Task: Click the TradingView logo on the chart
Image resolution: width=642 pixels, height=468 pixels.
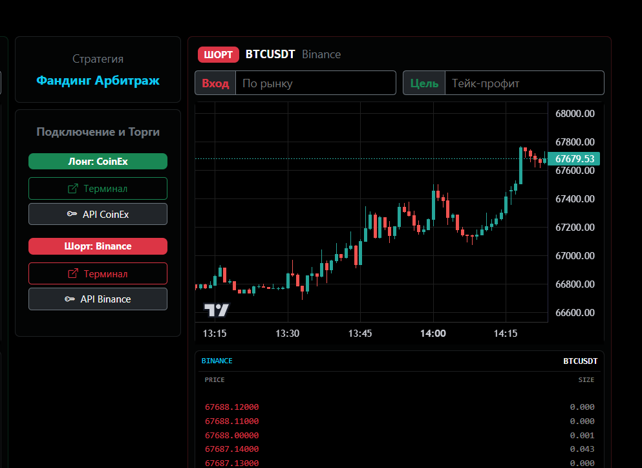Action: pyautogui.click(x=217, y=310)
